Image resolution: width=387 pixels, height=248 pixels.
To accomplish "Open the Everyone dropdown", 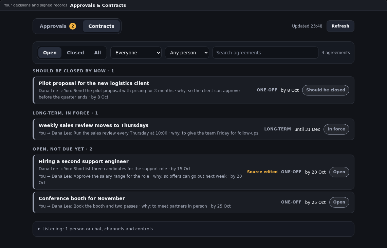I will point(136,53).
